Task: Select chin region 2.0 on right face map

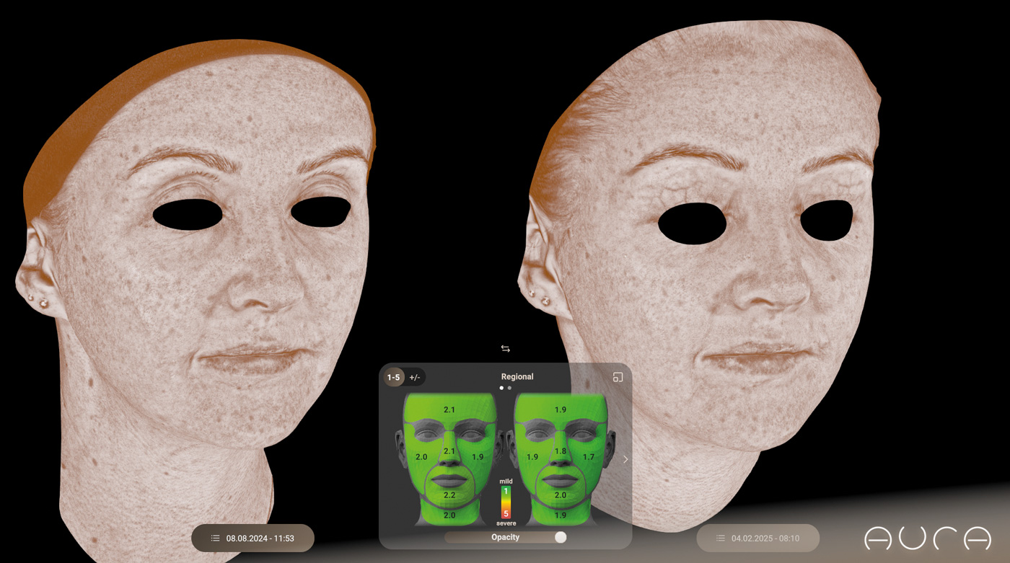Action: (x=561, y=495)
